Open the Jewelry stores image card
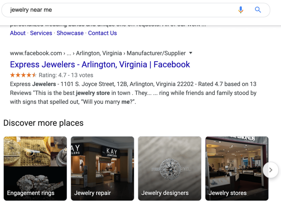 coord(237,168)
